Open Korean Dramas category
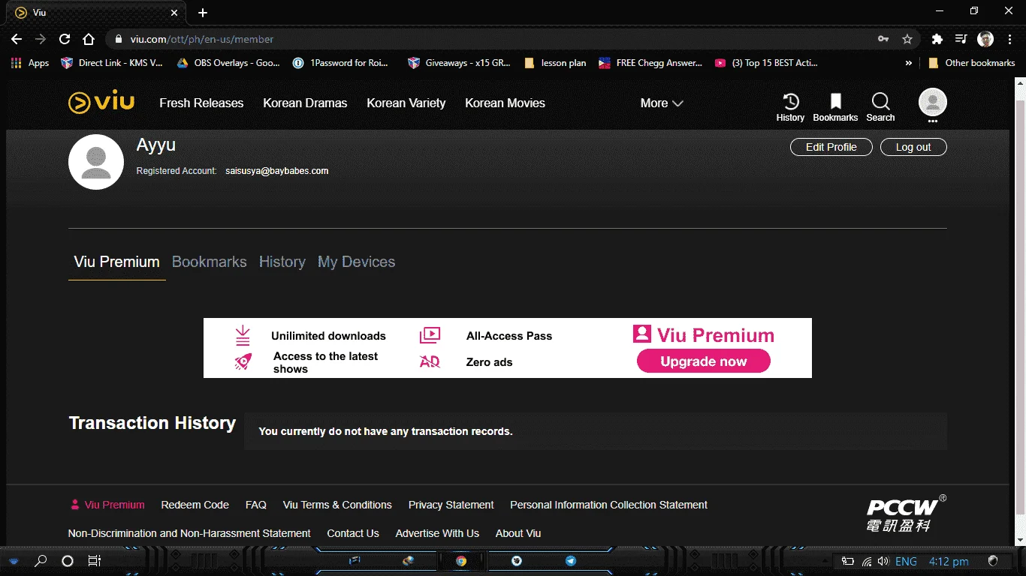Viewport: 1026px width, 576px height. point(305,103)
